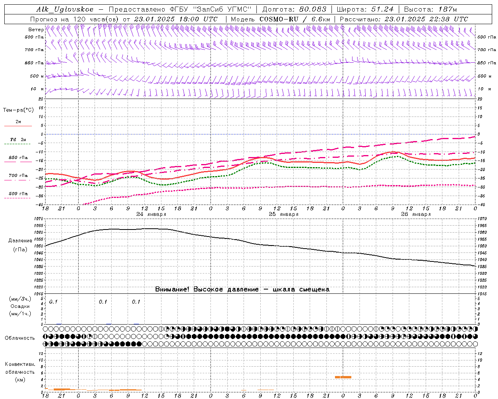Click the (мм/3ч.) precipitation unit label

point(20,299)
